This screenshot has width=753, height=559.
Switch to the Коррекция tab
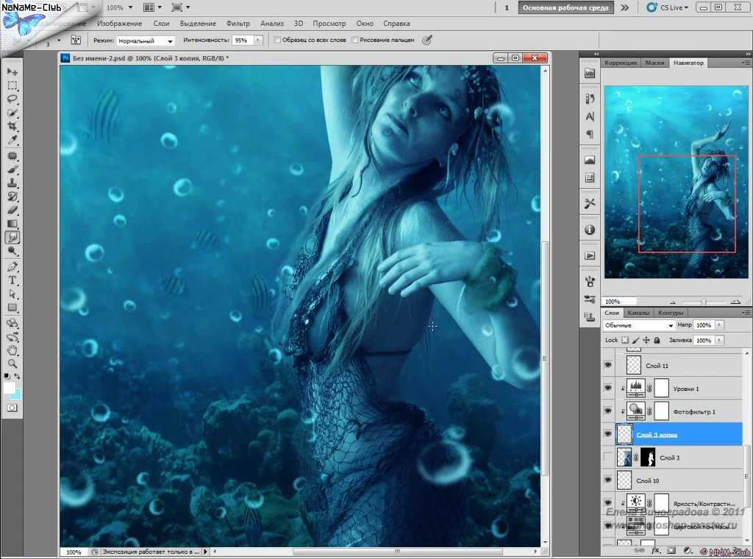(x=621, y=63)
